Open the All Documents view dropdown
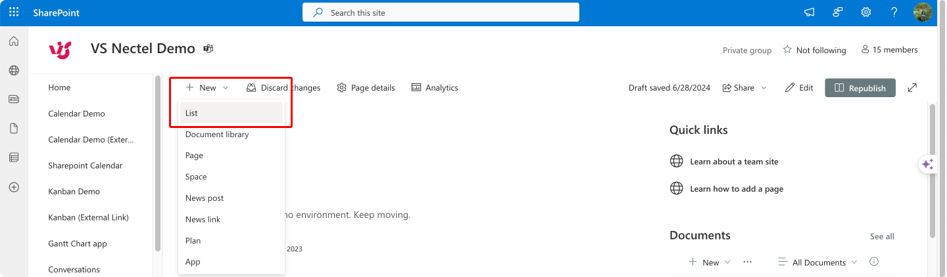The image size is (947, 277). coord(818,262)
